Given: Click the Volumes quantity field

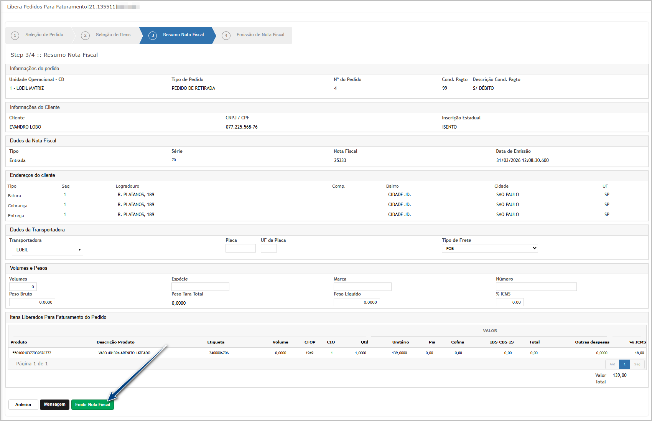Looking at the screenshot, I should pyautogui.click(x=23, y=287).
